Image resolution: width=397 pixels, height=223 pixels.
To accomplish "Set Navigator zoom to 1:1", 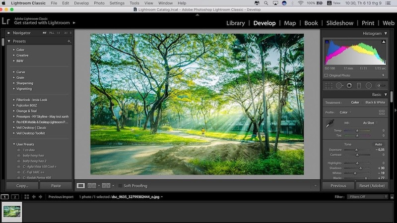I will [x=59, y=33].
